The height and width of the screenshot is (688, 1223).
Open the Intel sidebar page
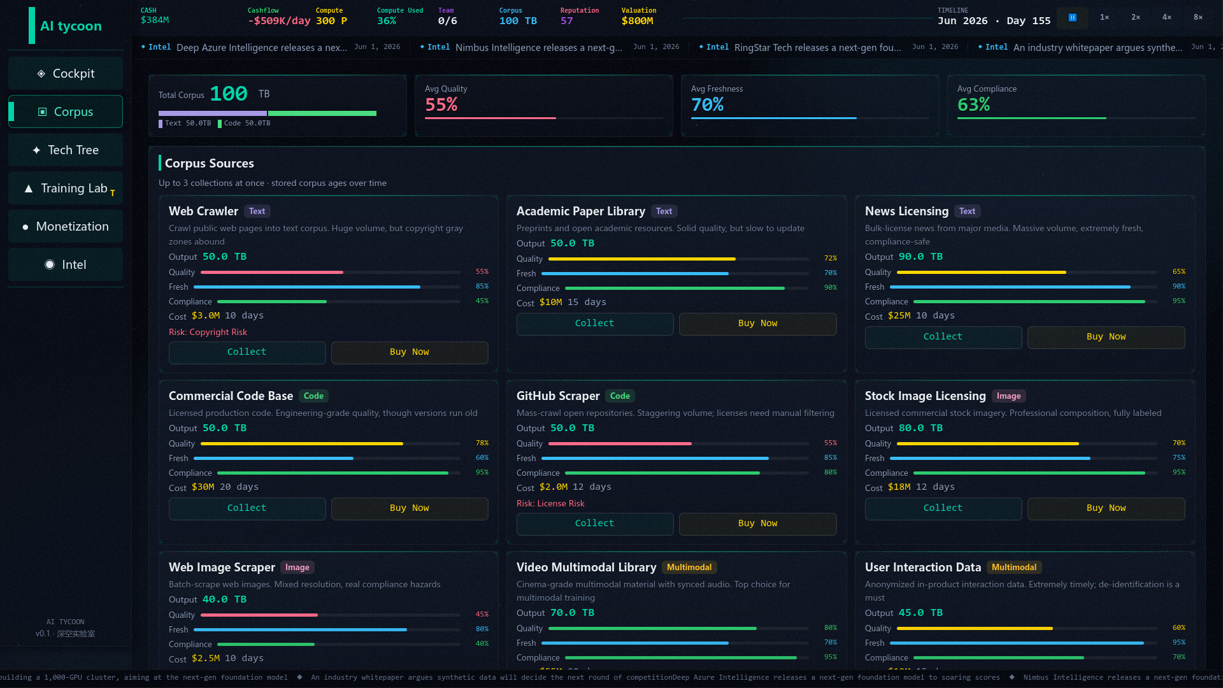66,264
